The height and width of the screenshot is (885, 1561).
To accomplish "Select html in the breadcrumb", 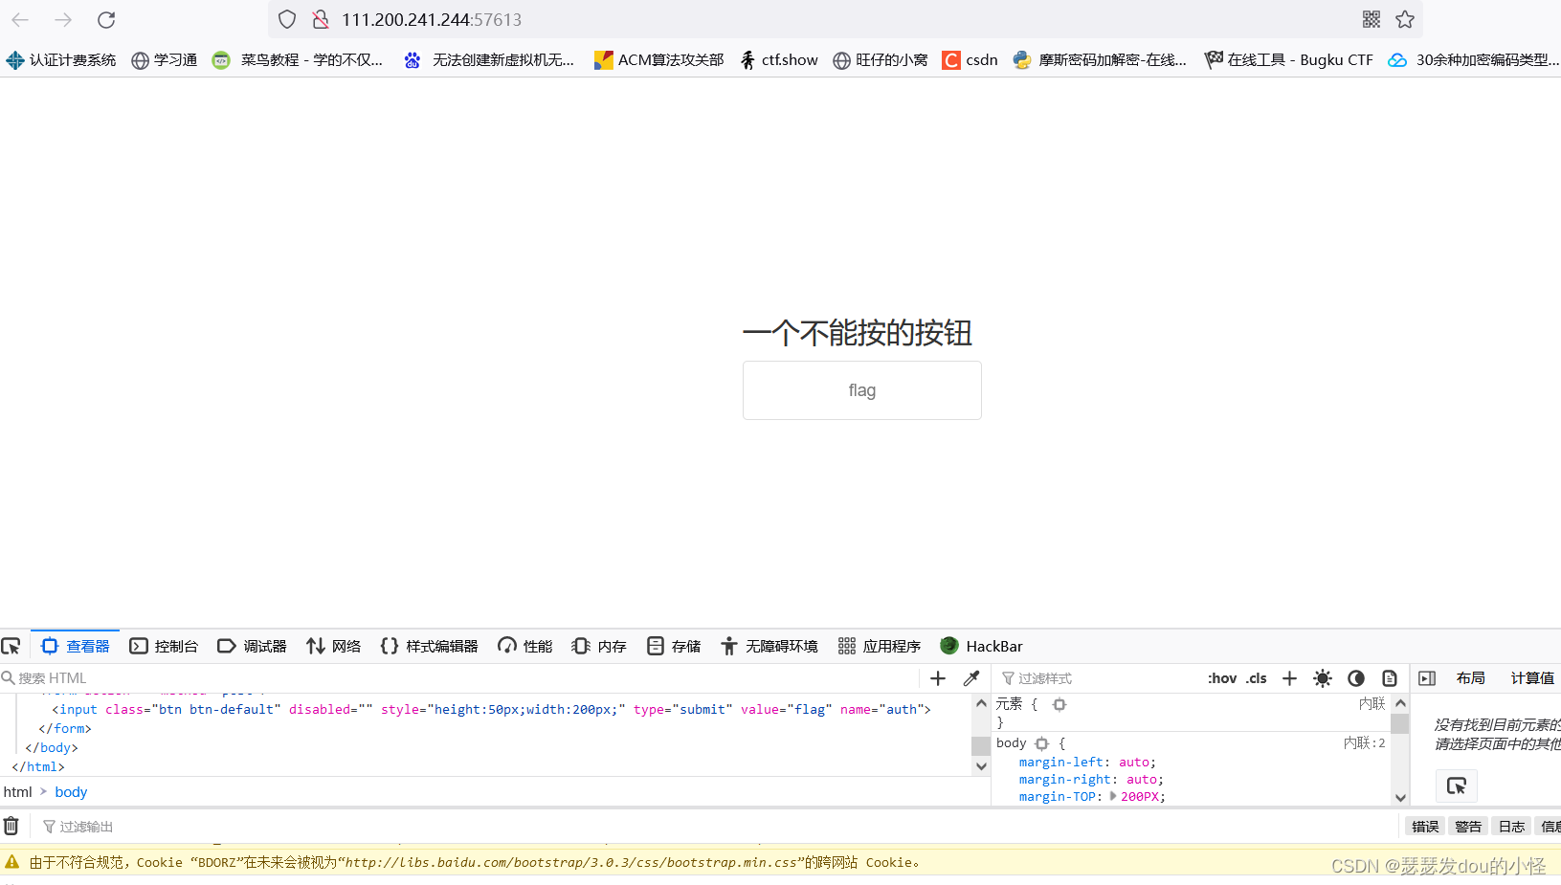I will click(18, 791).
